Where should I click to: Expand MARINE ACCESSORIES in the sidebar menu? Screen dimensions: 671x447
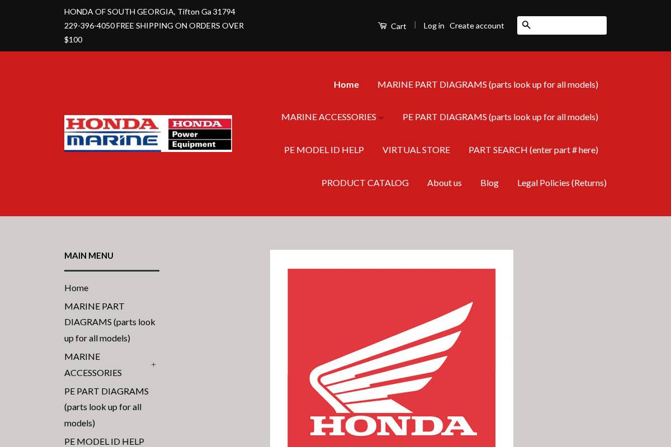pos(153,364)
